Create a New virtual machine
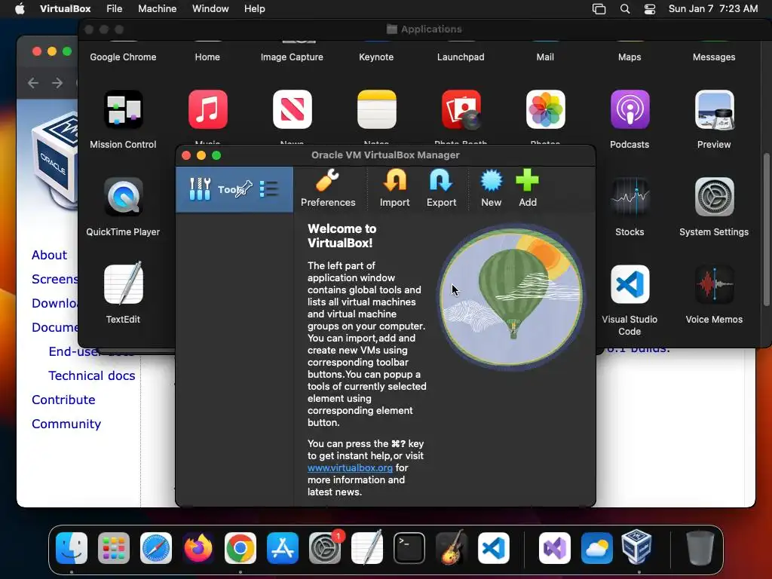Screen dimensions: 772x579 click(x=492, y=188)
